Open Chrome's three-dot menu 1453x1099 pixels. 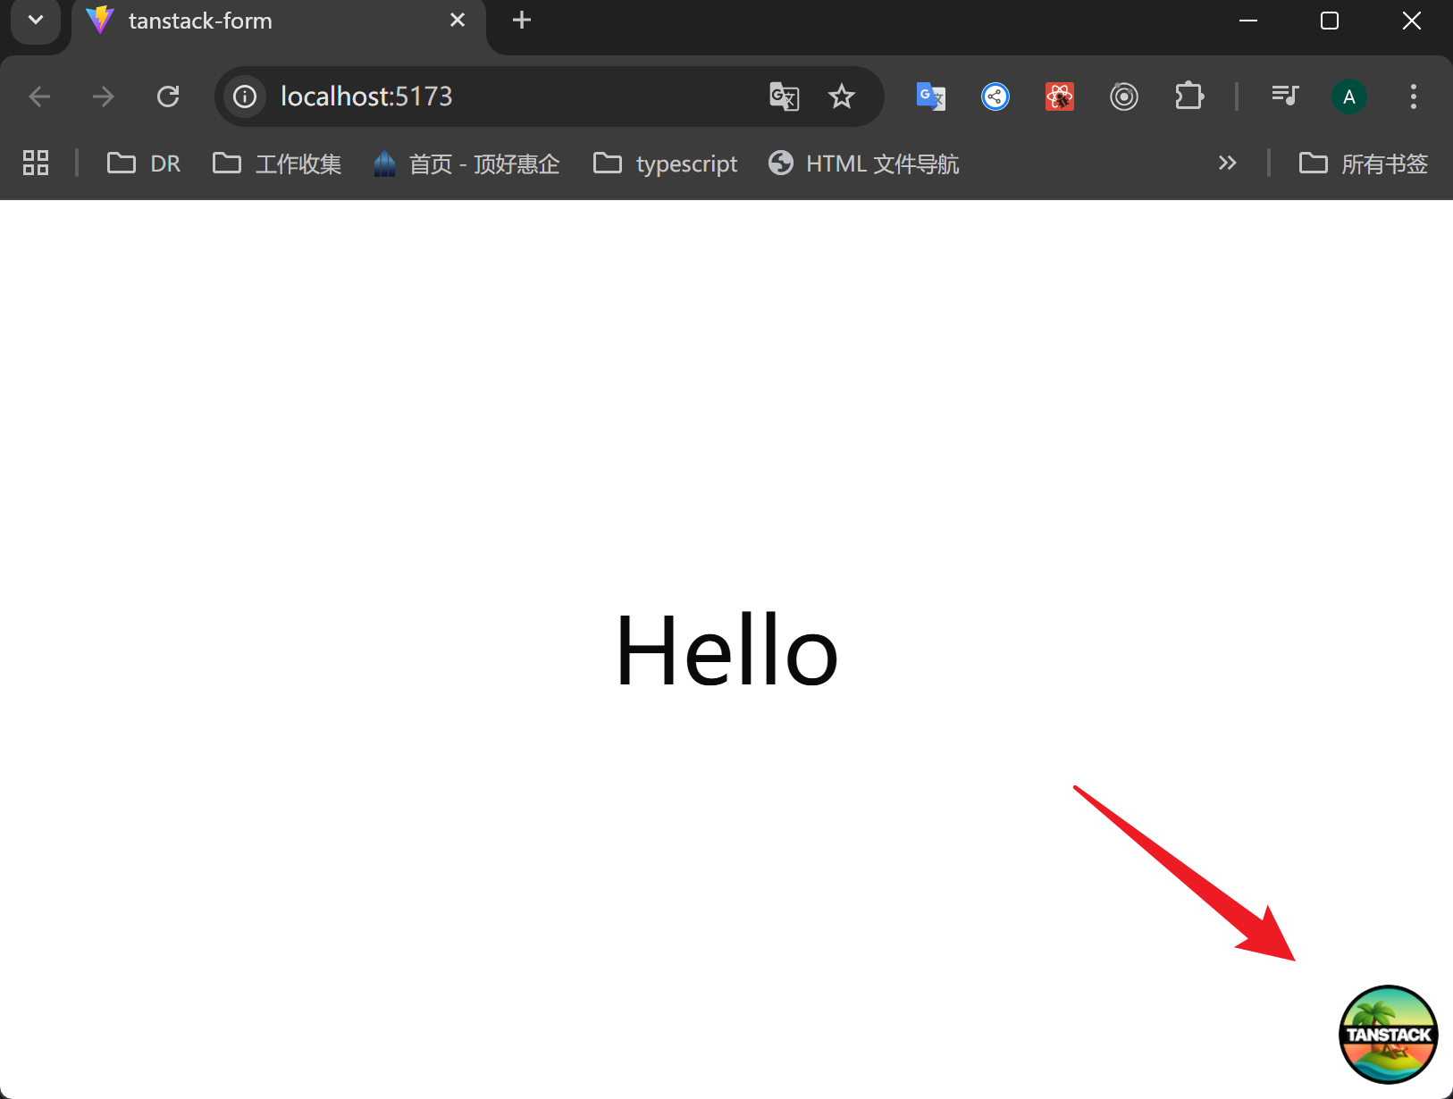pyautogui.click(x=1413, y=96)
